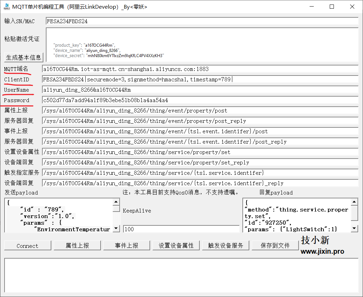This screenshot has height=297, width=363.
Task: Click the 触发指定服务 topic field
Action: click(200, 173)
